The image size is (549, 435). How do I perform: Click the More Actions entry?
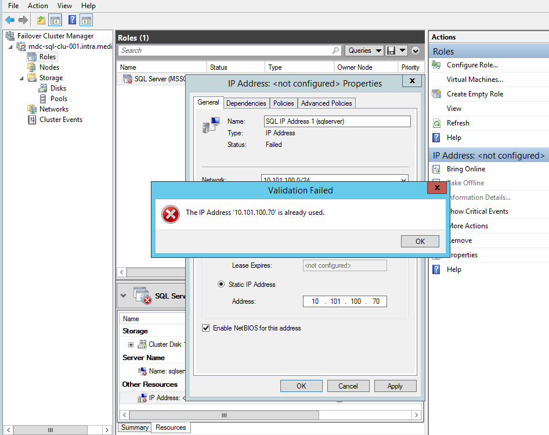[469, 226]
